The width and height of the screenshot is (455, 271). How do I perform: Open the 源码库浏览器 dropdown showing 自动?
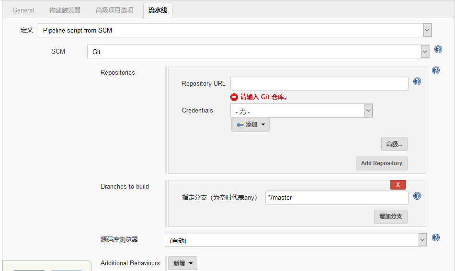click(x=296, y=240)
